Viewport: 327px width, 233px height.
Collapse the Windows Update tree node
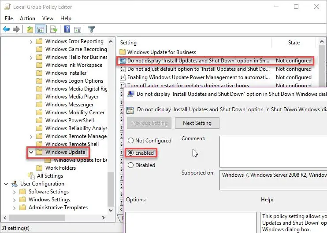(31, 152)
